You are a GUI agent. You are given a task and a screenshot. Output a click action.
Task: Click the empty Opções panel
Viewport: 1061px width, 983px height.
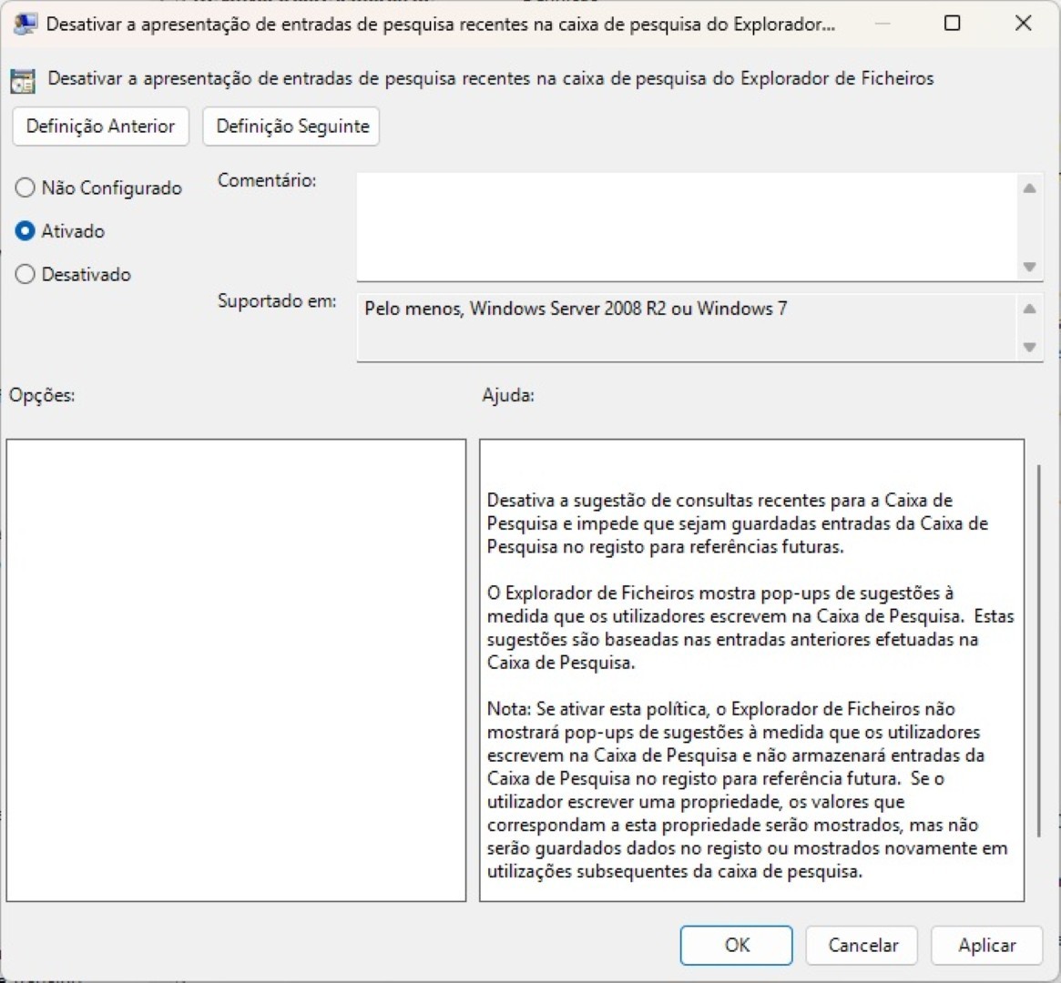236,670
